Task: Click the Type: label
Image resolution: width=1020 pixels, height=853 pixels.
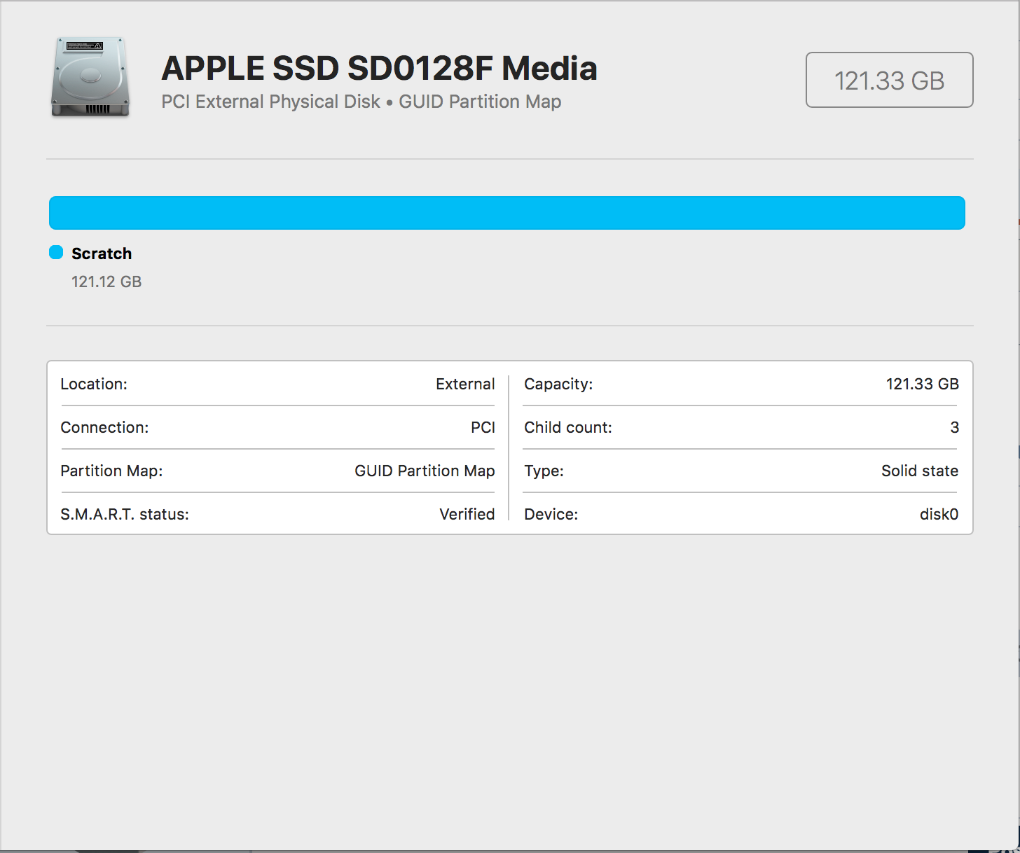Action: pyautogui.click(x=544, y=471)
